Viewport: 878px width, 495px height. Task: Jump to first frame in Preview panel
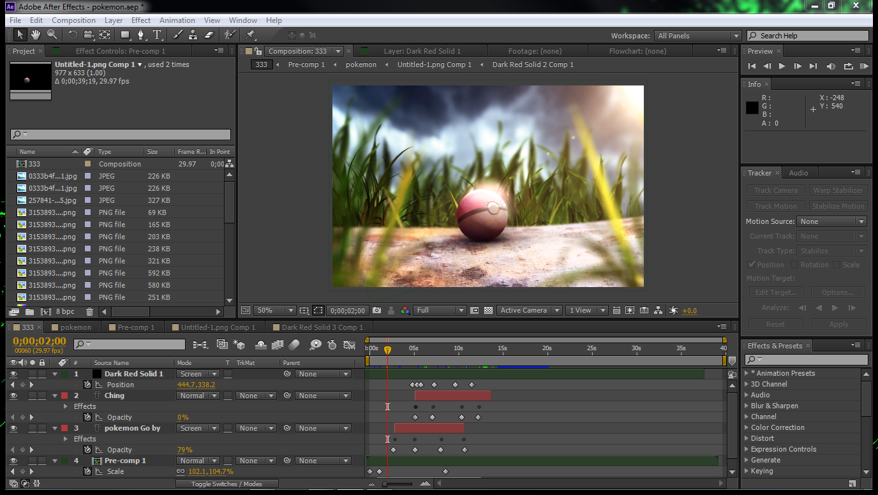coord(752,66)
